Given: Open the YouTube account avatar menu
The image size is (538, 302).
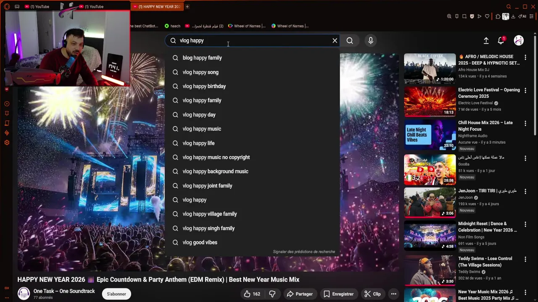Looking at the screenshot, I should 519,40.
